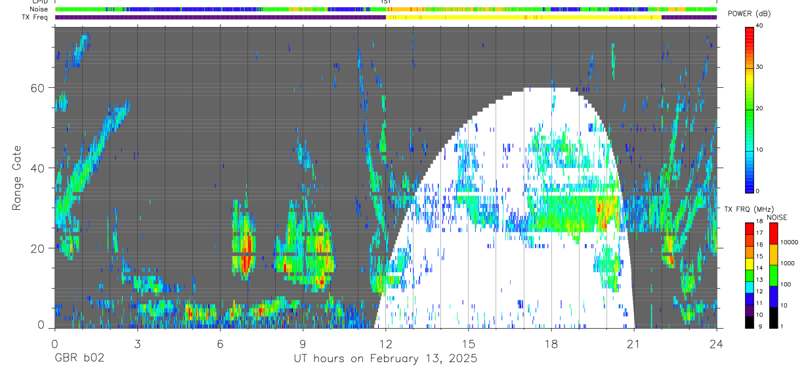The width and height of the screenshot is (806, 372).
Task: Click the '9' label in TX FRQ legend
Action: click(759, 326)
